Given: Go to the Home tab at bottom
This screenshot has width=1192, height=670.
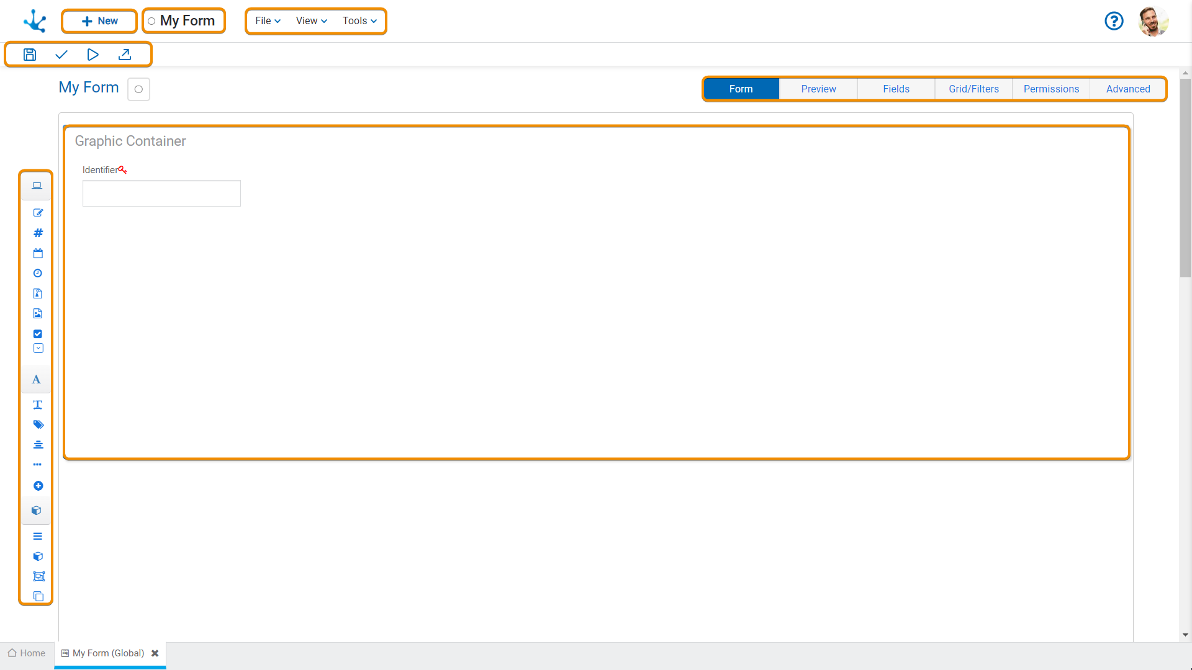Looking at the screenshot, I should point(27,653).
